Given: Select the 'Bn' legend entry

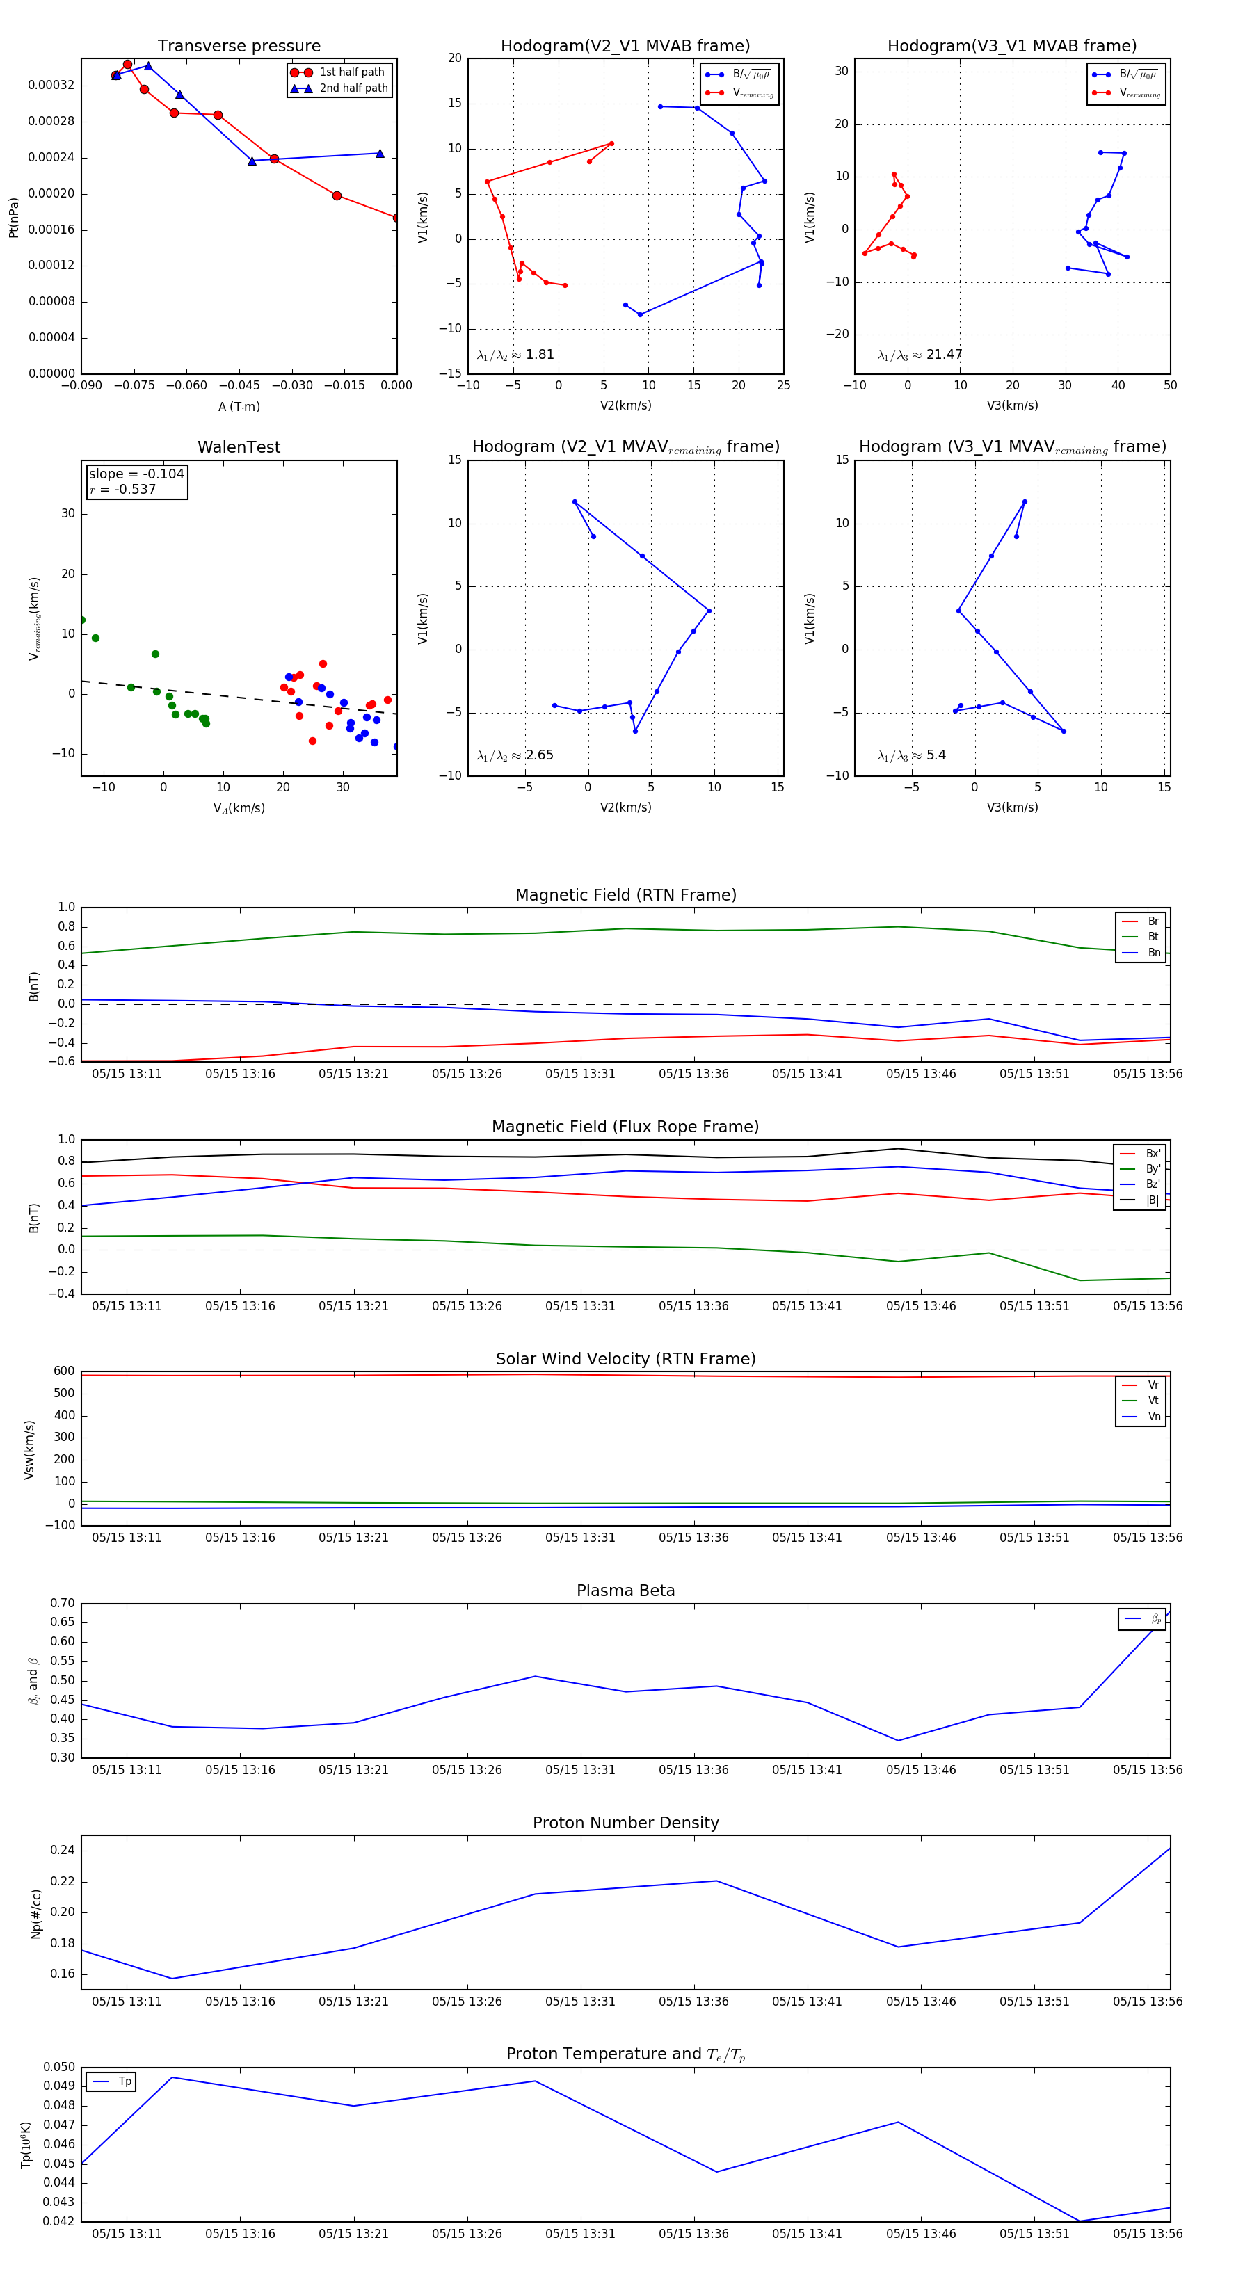Looking at the screenshot, I should click(1141, 952).
